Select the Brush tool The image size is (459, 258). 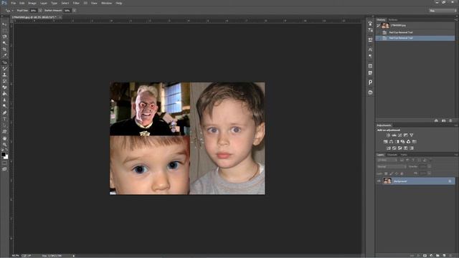click(4, 69)
